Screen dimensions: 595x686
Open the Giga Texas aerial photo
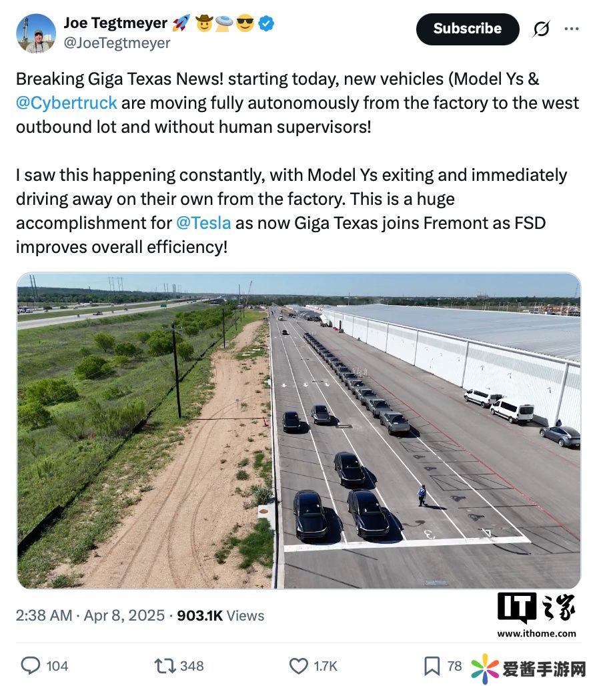click(x=298, y=430)
